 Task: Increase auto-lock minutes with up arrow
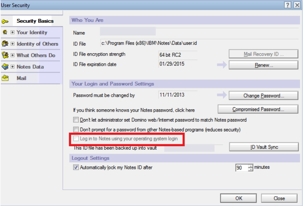[x=251, y=166]
